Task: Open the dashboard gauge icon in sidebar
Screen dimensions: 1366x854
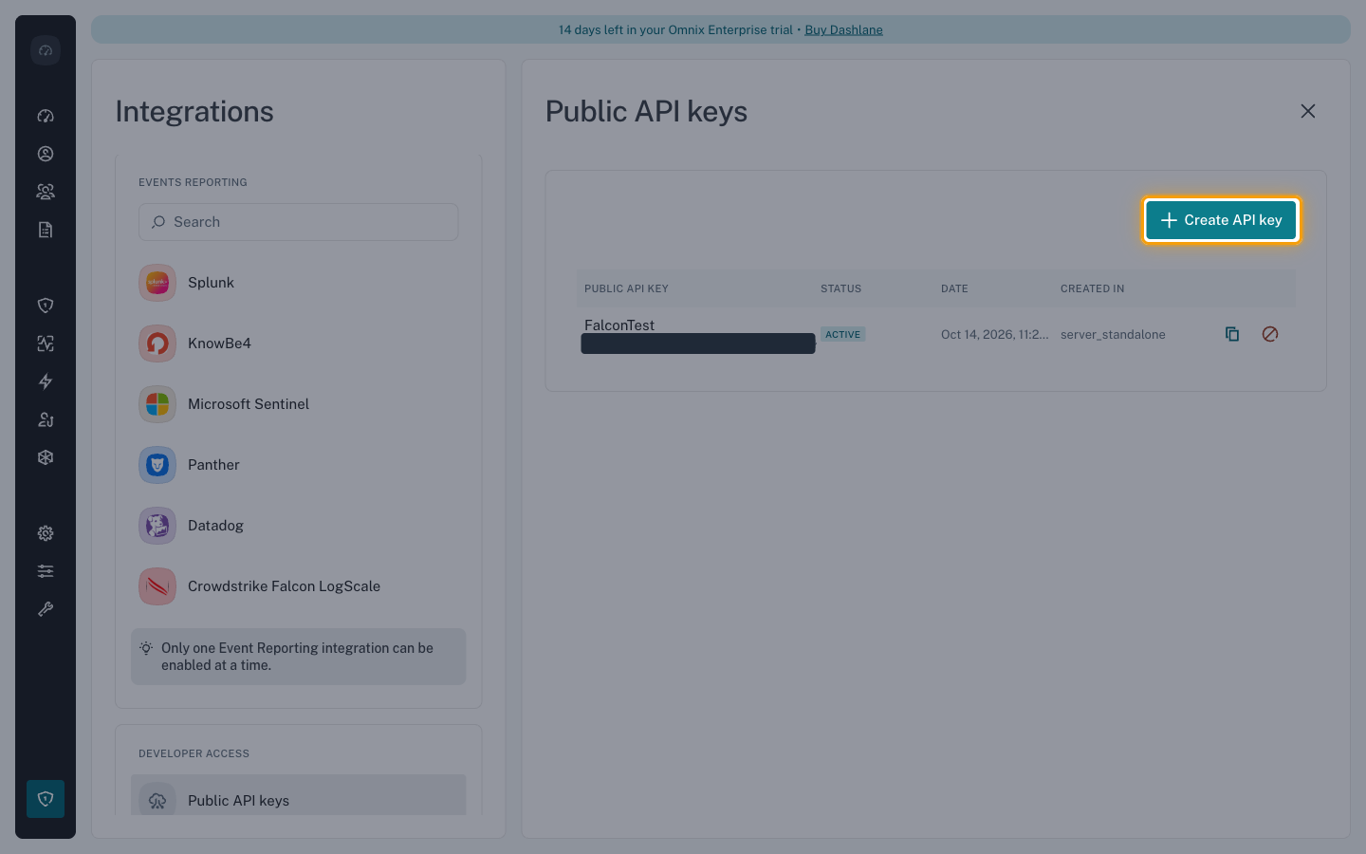Action: click(46, 116)
